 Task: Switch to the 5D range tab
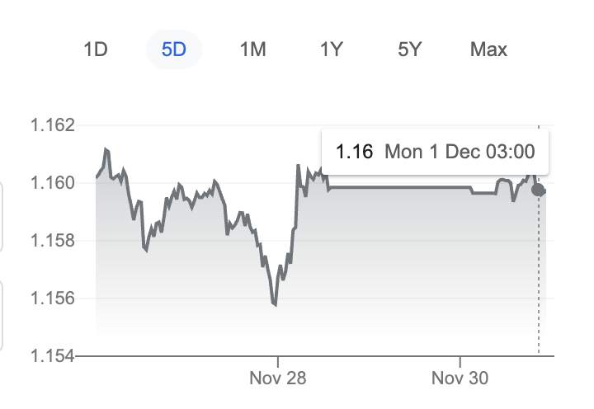click(174, 49)
